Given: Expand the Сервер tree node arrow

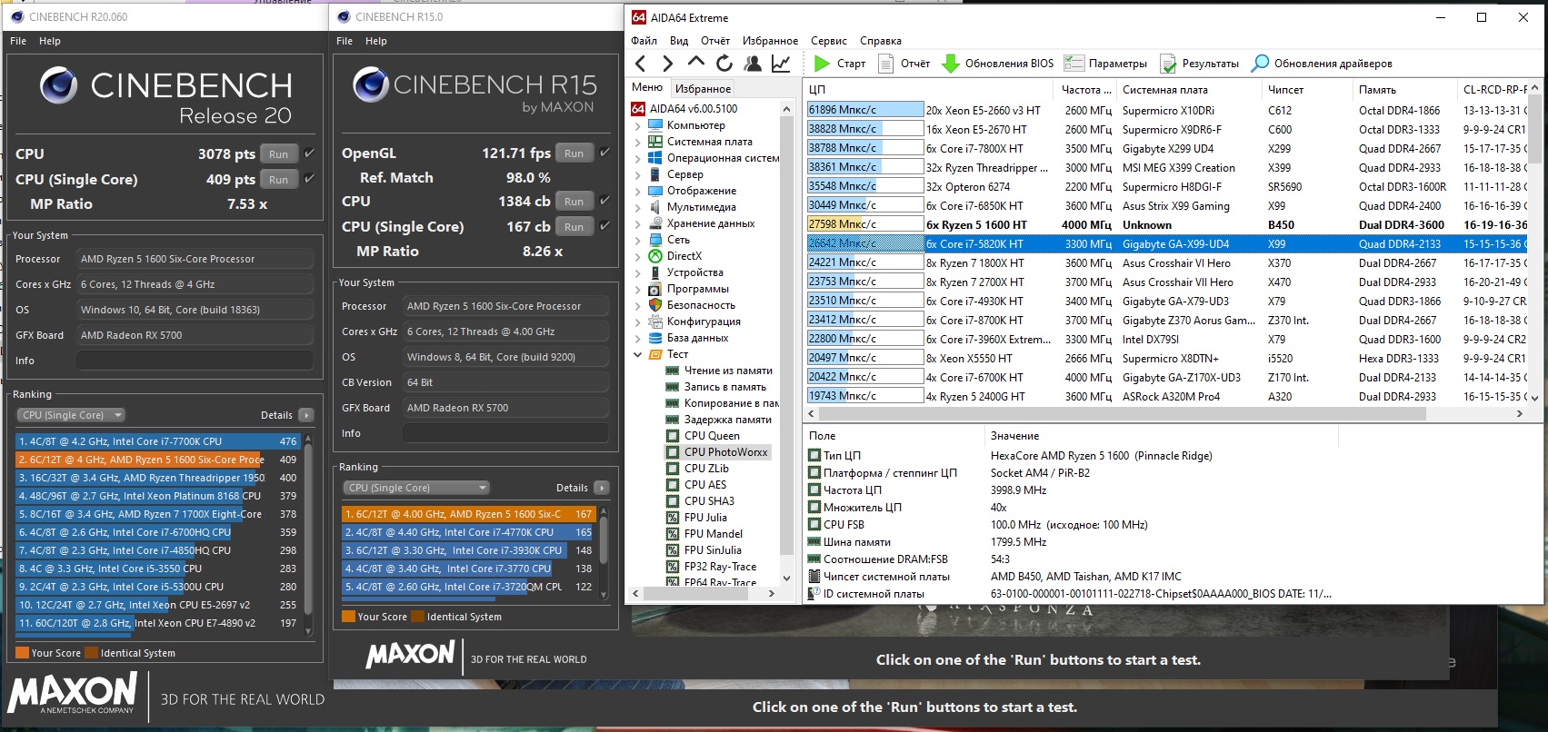Looking at the screenshot, I should (637, 174).
